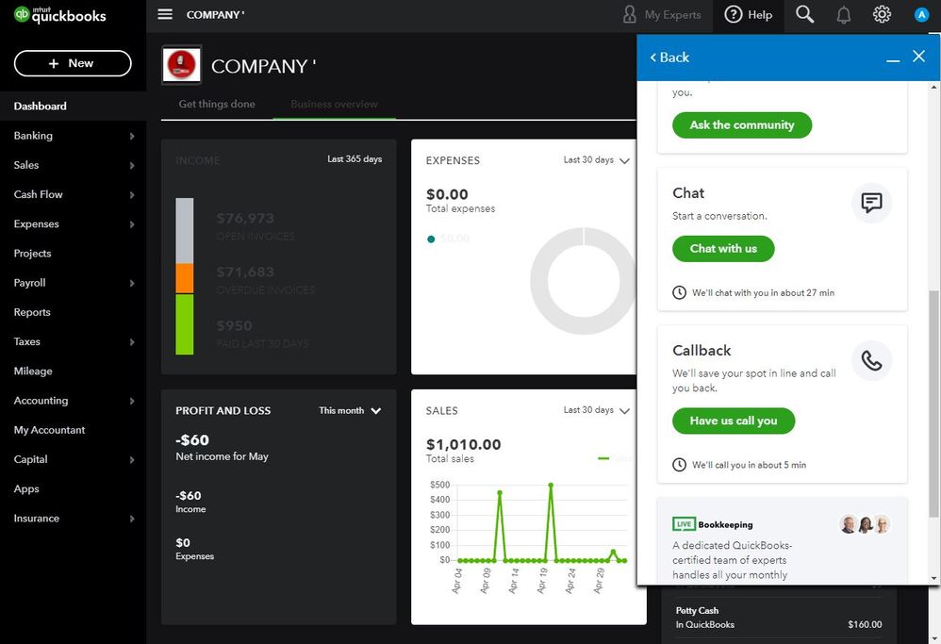Close the help panel
The height and width of the screenshot is (644, 941).
tap(918, 57)
